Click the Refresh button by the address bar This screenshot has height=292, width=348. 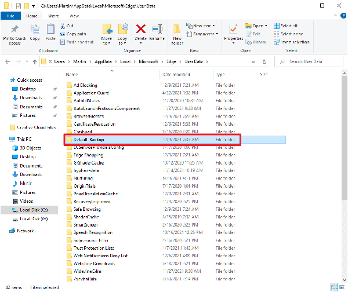264,61
